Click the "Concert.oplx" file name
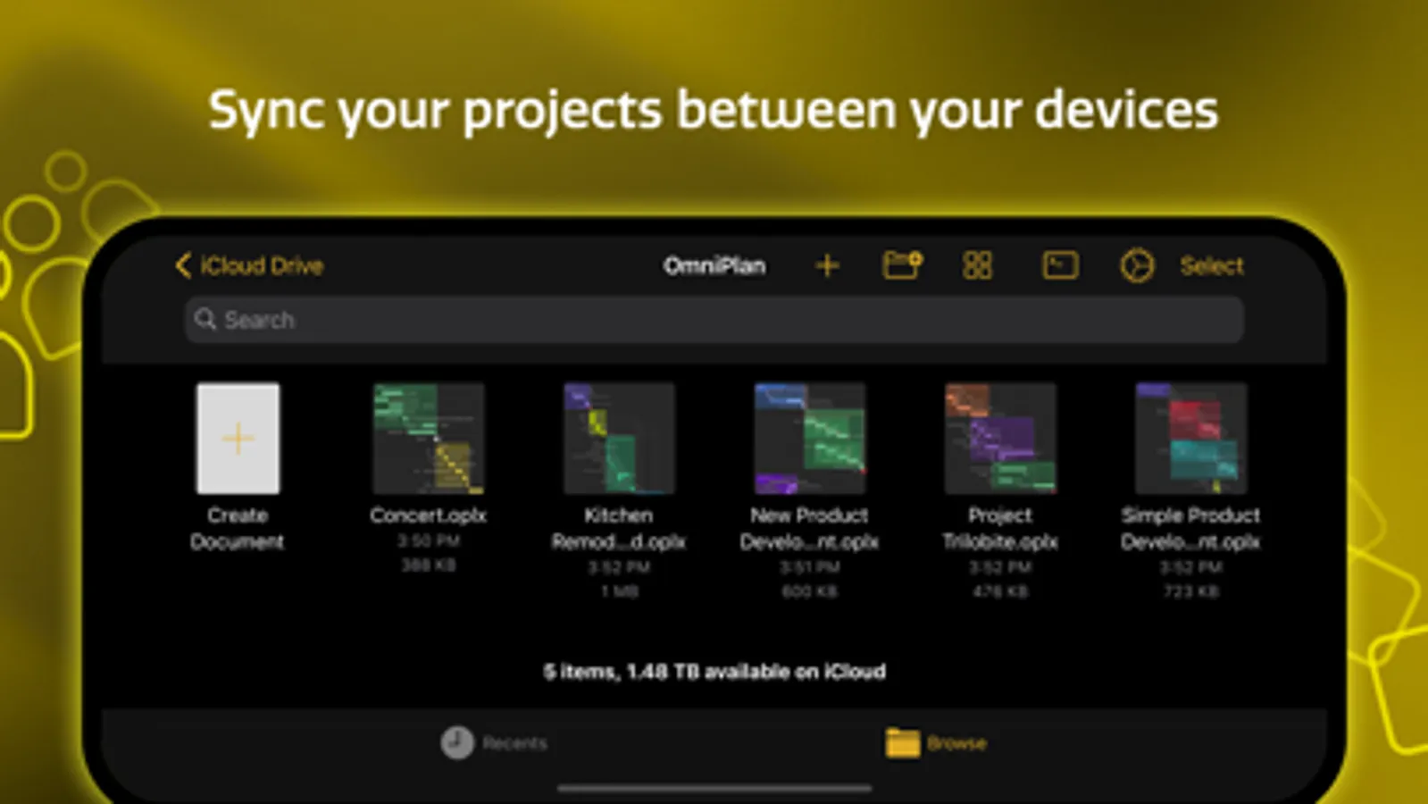Screen dimensions: 1428x804 point(429,515)
